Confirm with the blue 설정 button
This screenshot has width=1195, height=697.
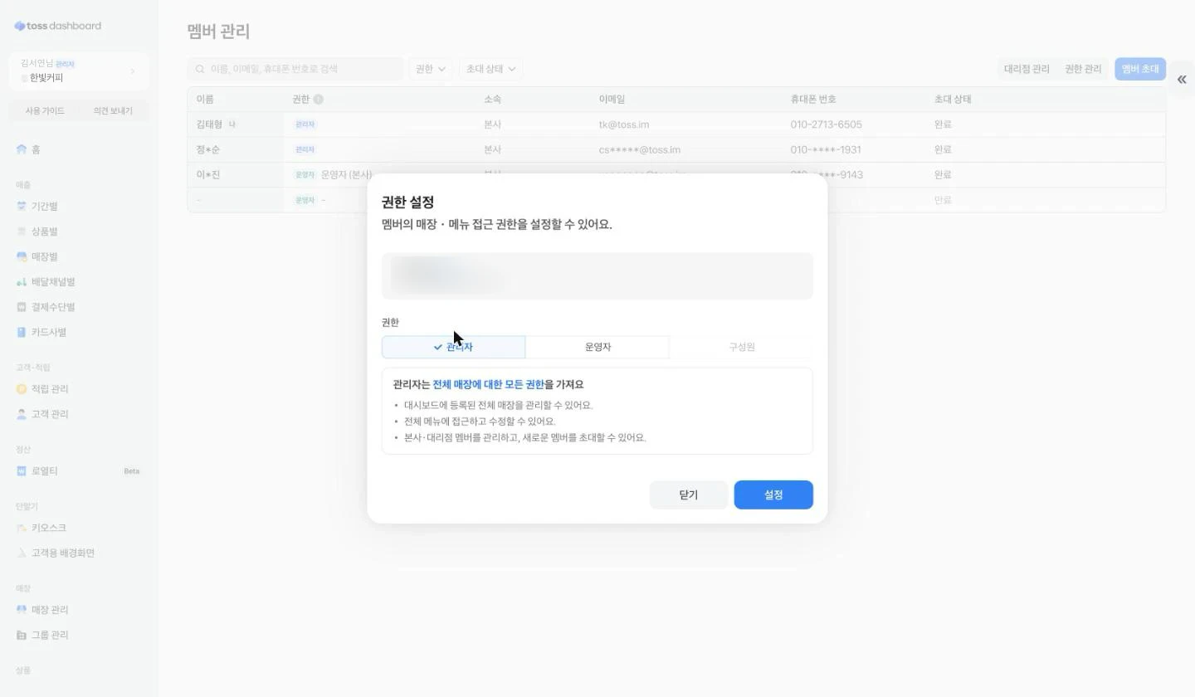click(773, 495)
